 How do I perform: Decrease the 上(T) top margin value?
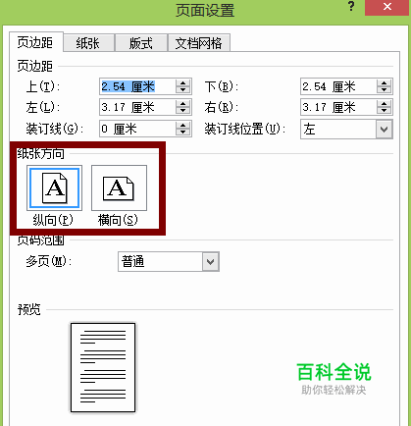[x=183, y=90]
